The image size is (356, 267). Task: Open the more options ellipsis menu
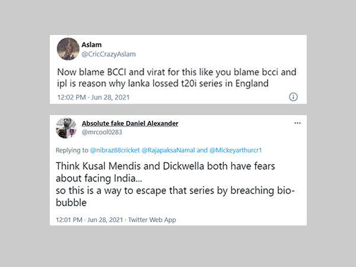297,123
